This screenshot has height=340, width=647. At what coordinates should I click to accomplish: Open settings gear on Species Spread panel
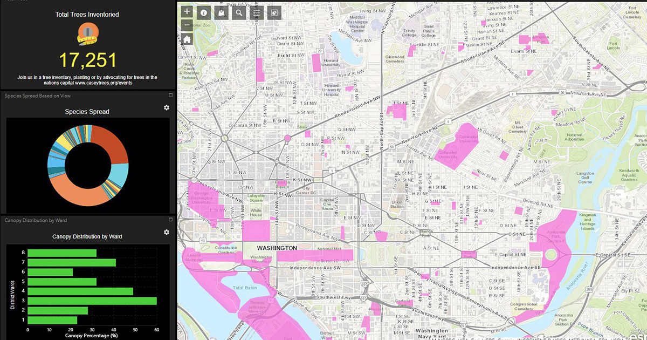click(x=166, y=107)
